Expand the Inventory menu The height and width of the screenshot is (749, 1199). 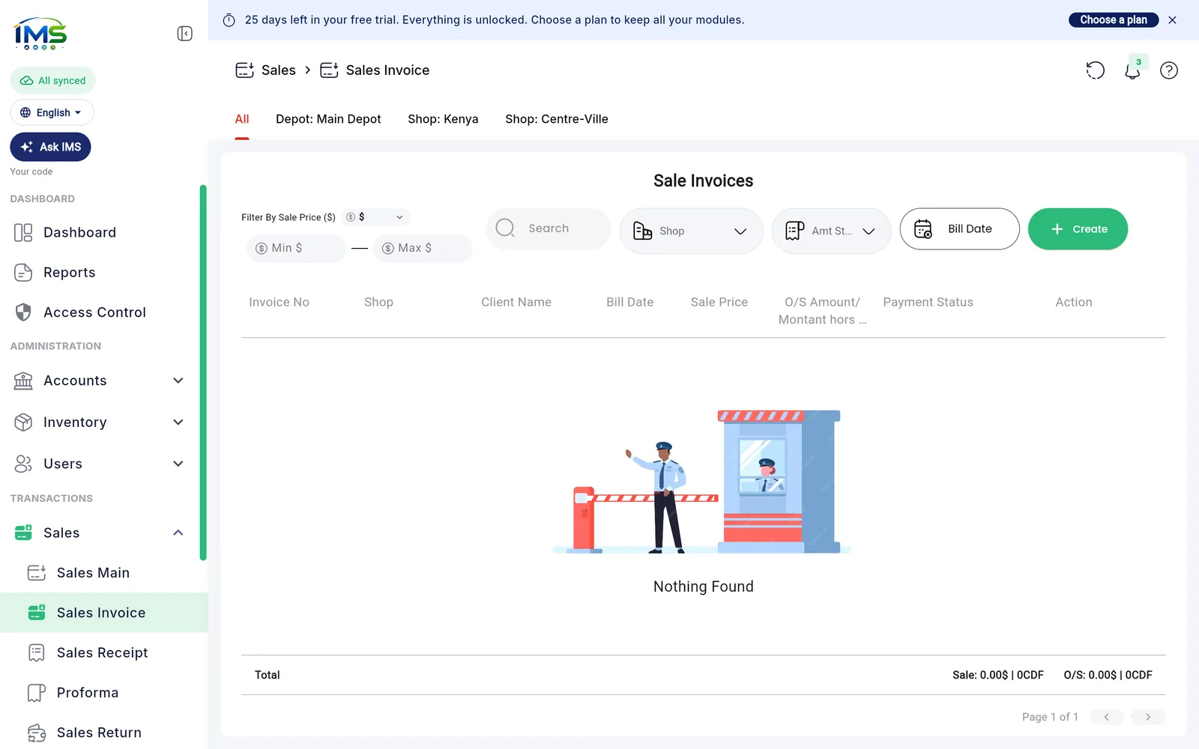[178, 422]
